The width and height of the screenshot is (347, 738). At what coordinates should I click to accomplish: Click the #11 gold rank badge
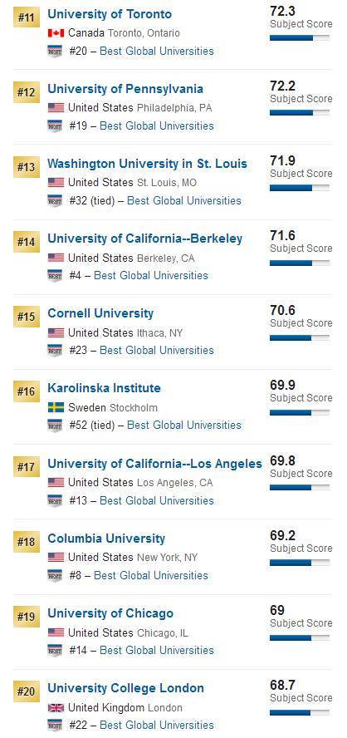[27, 18]
